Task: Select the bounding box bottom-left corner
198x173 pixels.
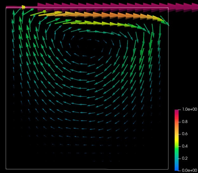Action: [6, 169]
